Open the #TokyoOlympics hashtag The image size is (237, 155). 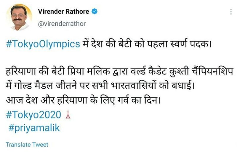coord(43,44)
